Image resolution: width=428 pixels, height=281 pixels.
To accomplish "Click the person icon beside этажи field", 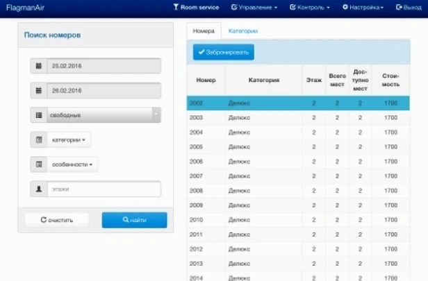I will coord(39,189).
